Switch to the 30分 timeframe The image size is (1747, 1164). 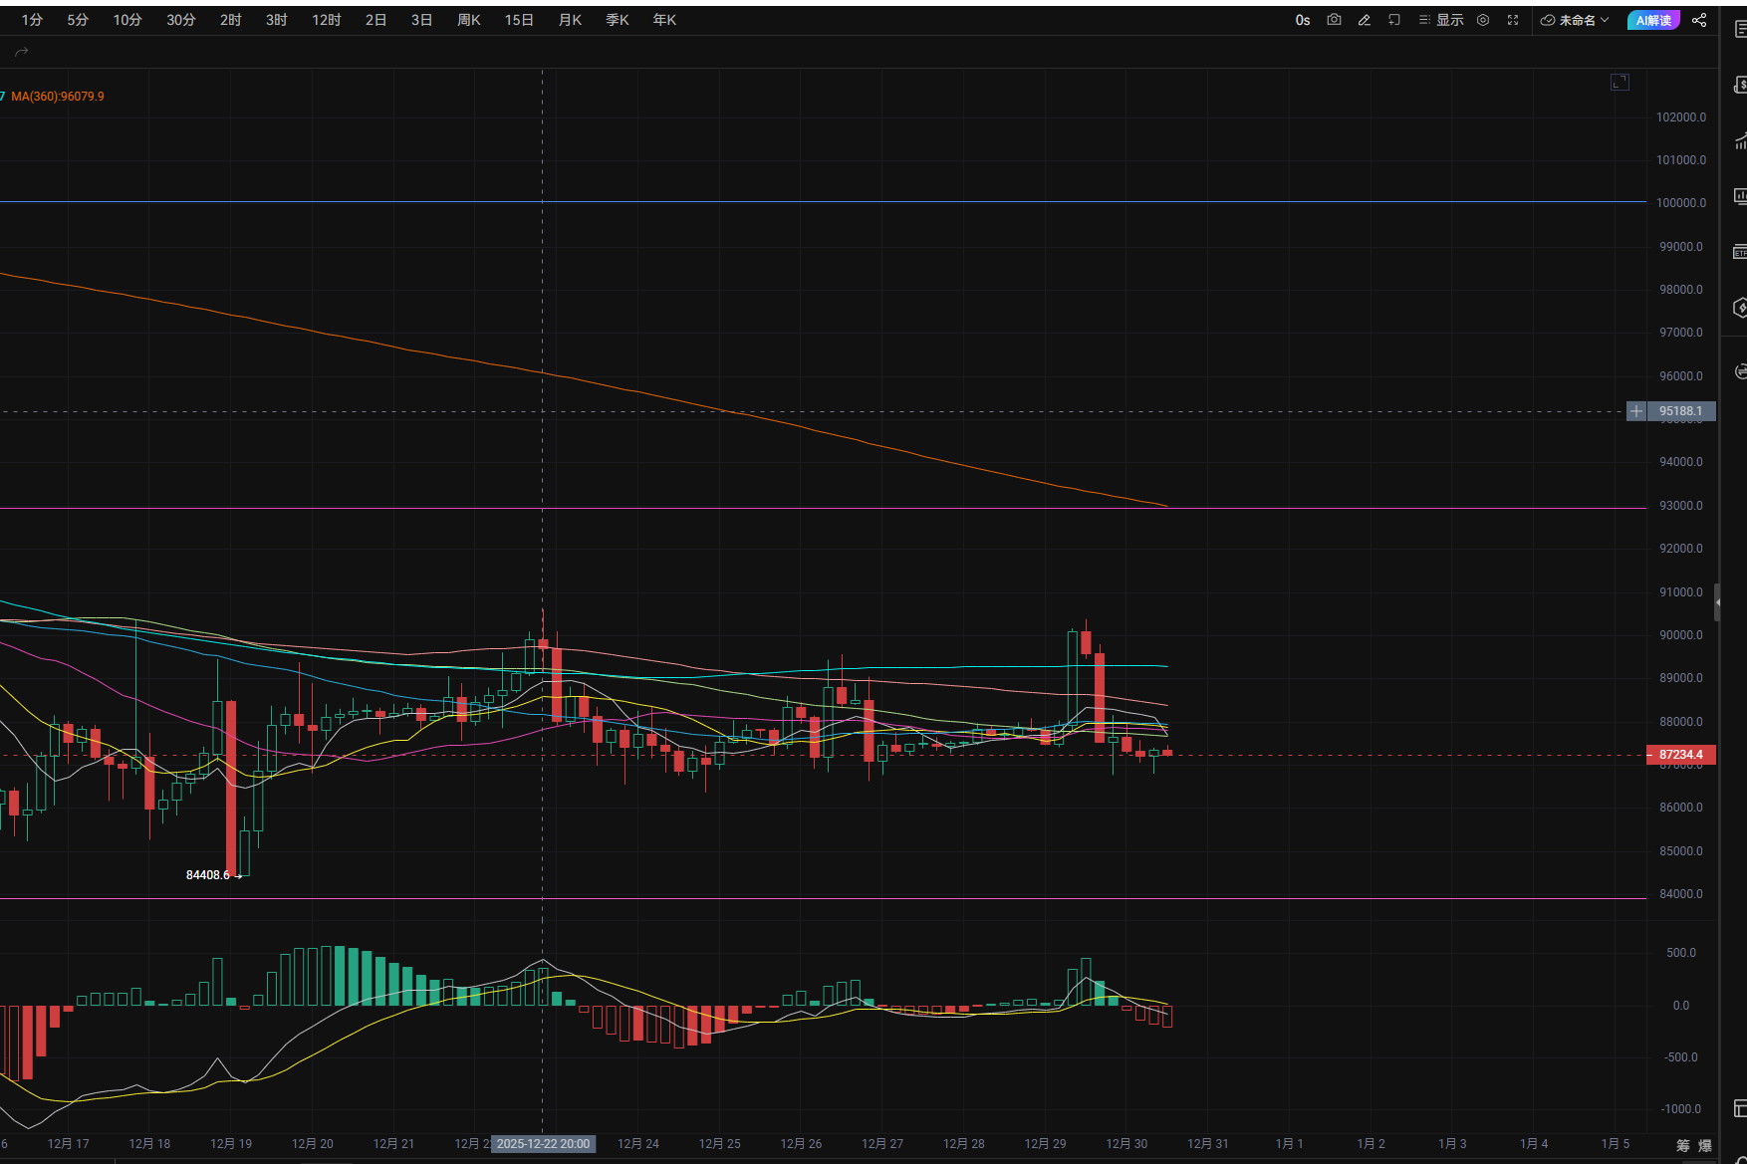point(180,20)
